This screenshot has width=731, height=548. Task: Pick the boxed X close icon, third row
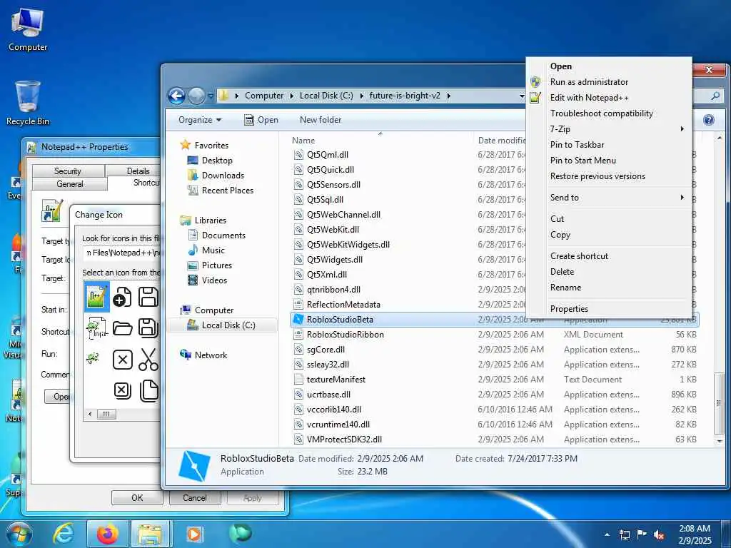122,360
